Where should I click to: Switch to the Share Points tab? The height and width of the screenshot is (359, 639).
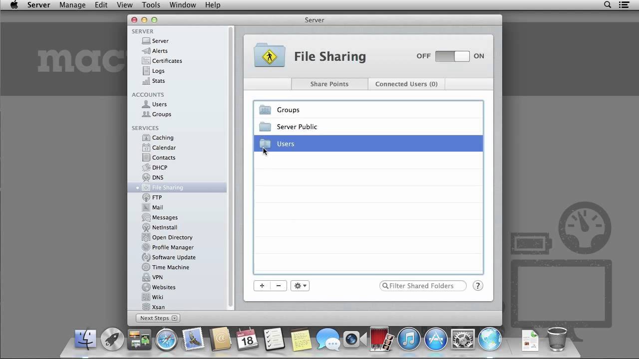(x=329, y=84)
